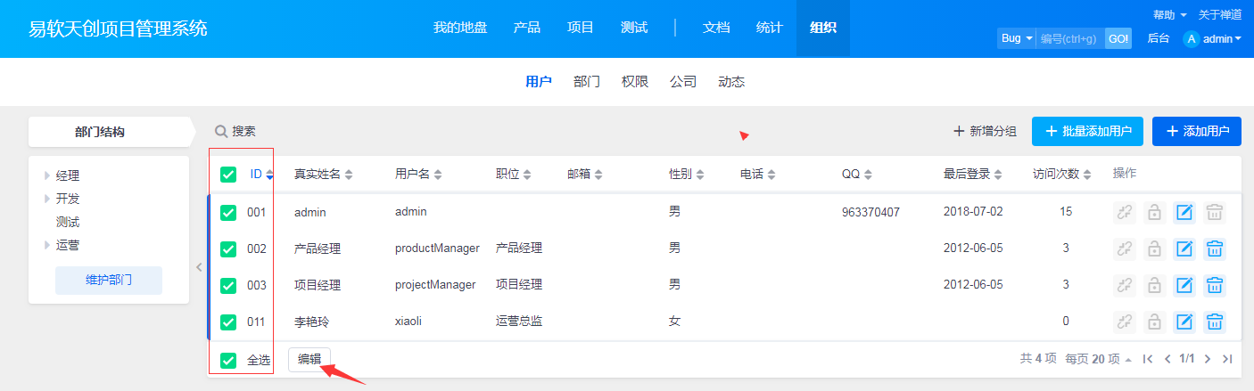Open the 关于禅道 link
This screenshot has width=1254, height=391.
click(1219, 15)
